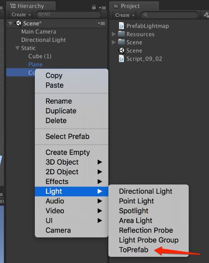Select the Script_09_02 C# script icon

click(121, 59)
